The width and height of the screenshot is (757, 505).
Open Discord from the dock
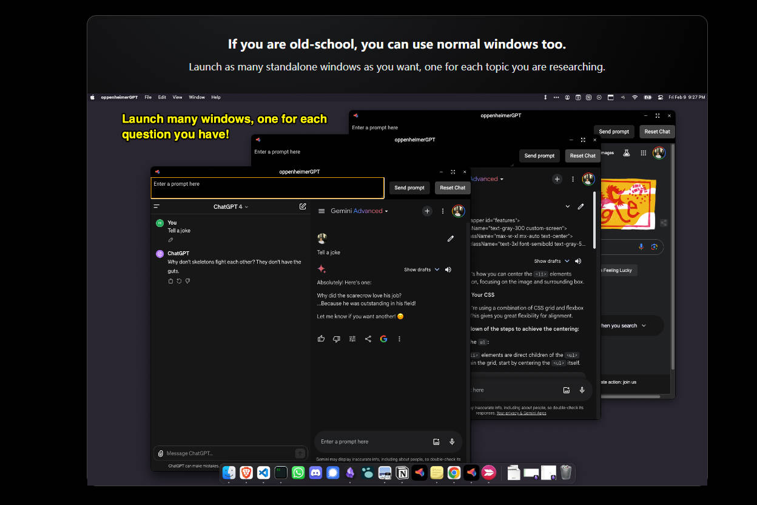point(315,473)
